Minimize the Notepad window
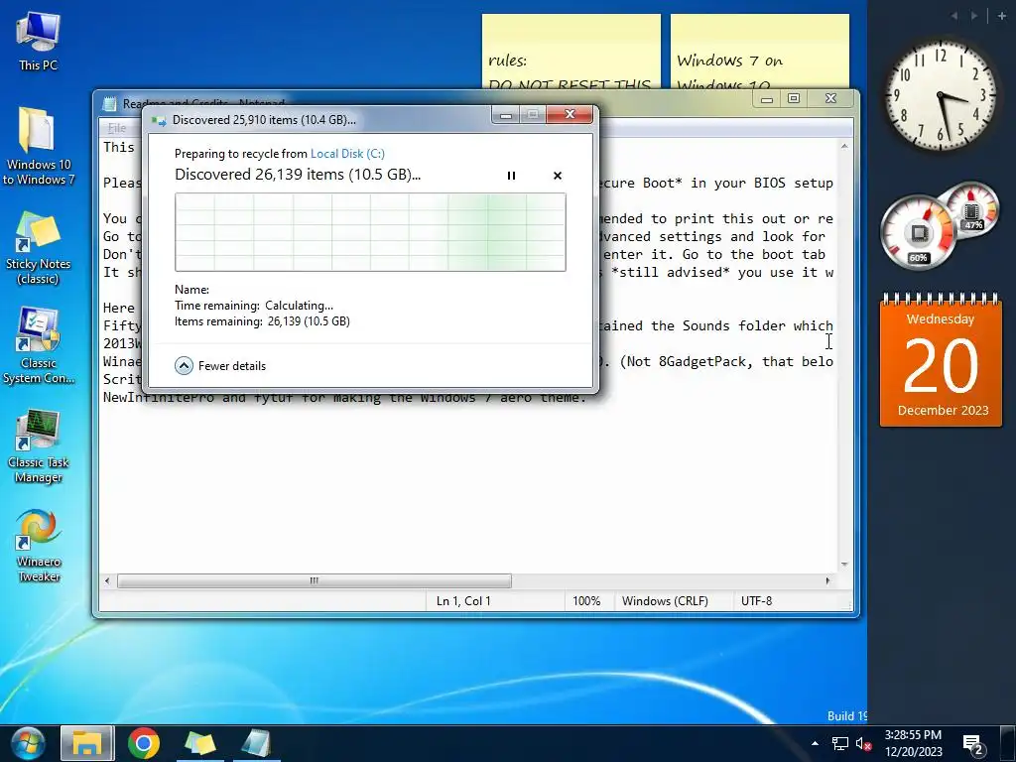 [x=767, y=99]
